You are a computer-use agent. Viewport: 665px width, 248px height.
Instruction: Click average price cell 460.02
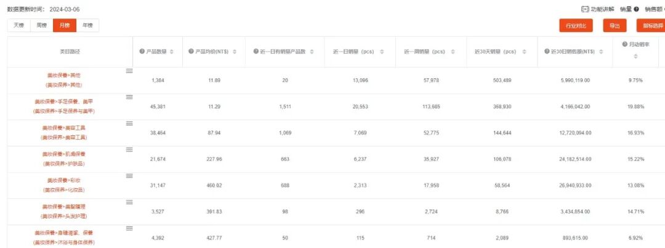(214, 185)
